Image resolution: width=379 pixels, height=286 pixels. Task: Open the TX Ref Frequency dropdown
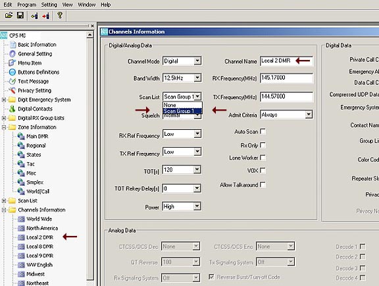[197, 152]
